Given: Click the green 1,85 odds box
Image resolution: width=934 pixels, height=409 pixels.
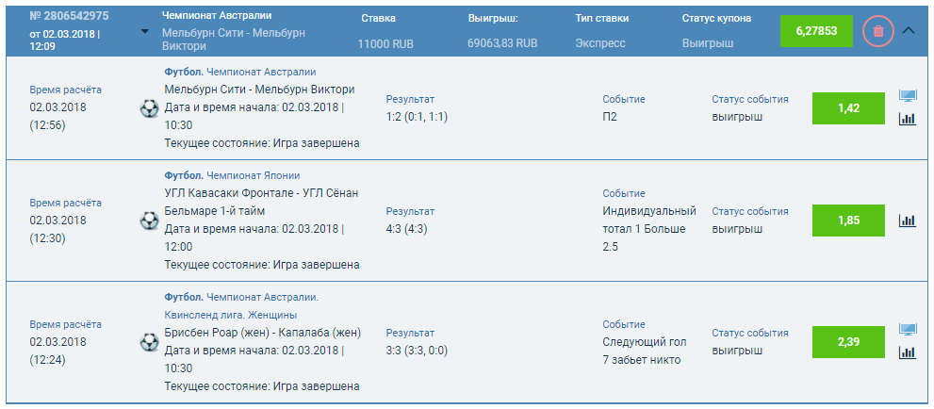Looking at the screenshot, I should point(848,221).
